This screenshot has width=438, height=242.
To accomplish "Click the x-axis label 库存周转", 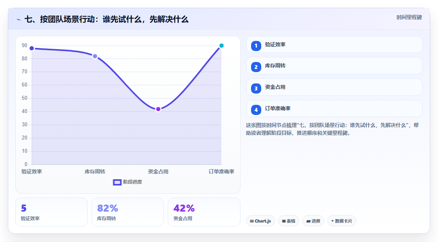I will click(95, 171).
